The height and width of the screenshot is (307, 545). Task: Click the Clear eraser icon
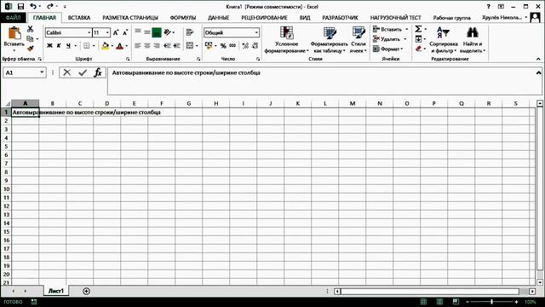click(x=418, y=49)
